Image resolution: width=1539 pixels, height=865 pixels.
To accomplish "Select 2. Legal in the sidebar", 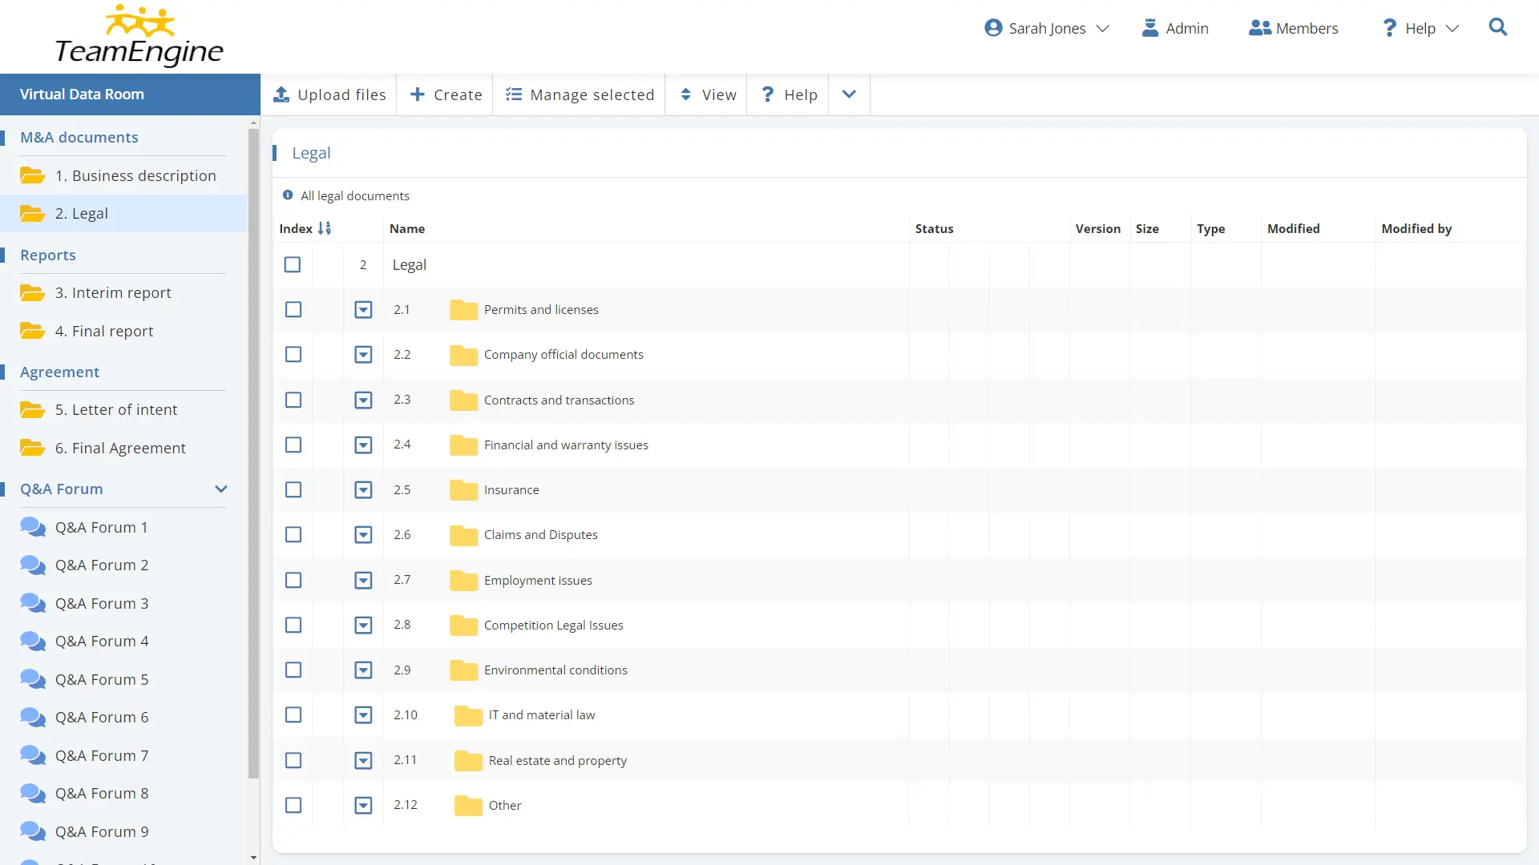I will [x=123, y=213].
